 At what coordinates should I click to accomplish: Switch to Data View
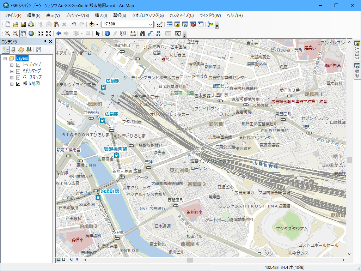(x=59, y=259)
